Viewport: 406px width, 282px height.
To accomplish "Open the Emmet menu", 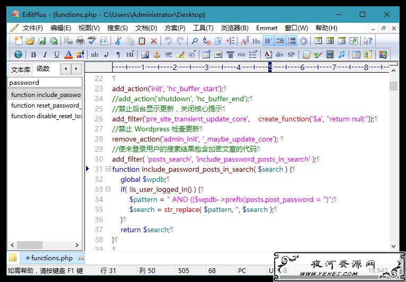I will [x=267, y=28].
